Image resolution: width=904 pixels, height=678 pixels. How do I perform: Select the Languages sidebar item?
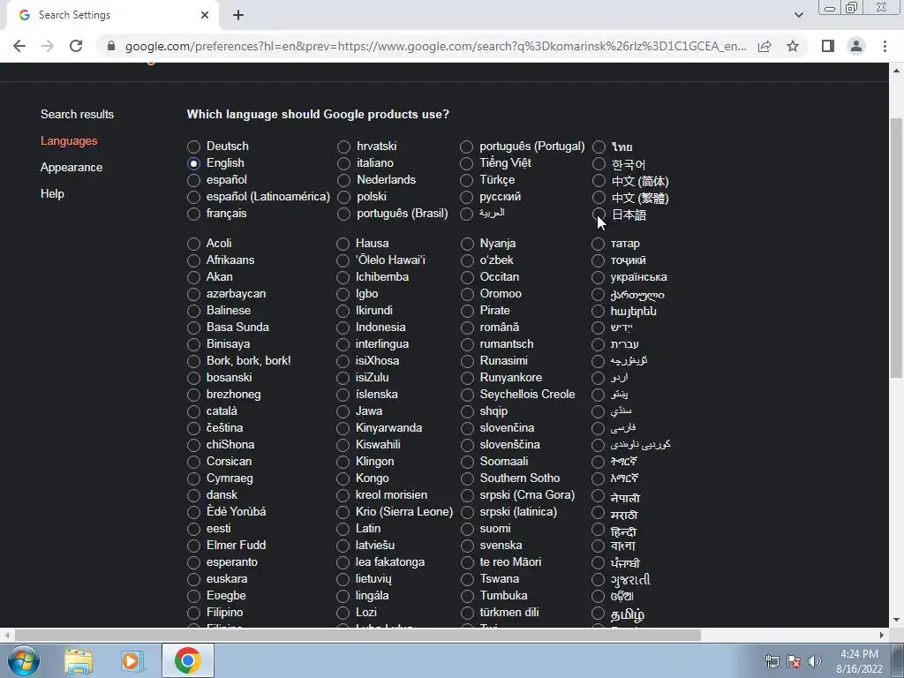tap(69, 140)
